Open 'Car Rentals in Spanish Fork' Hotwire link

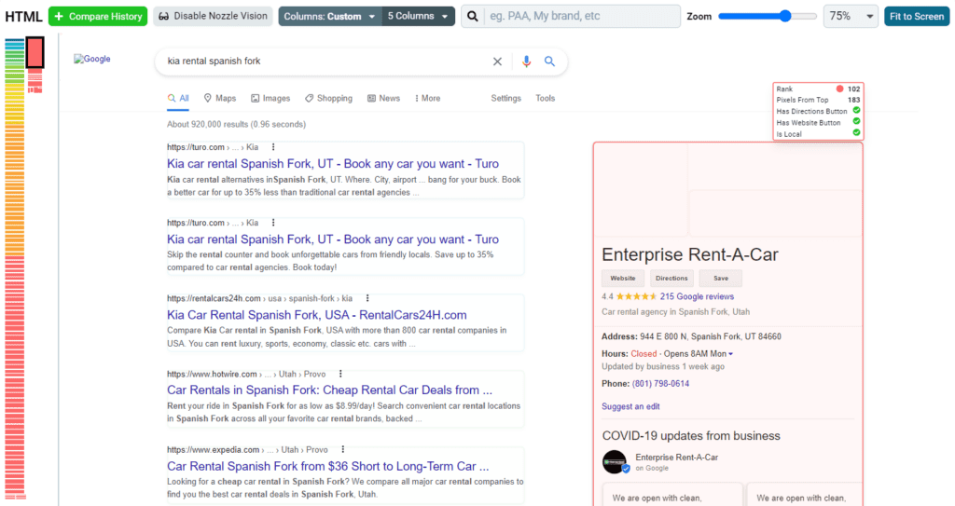point(329,390)
